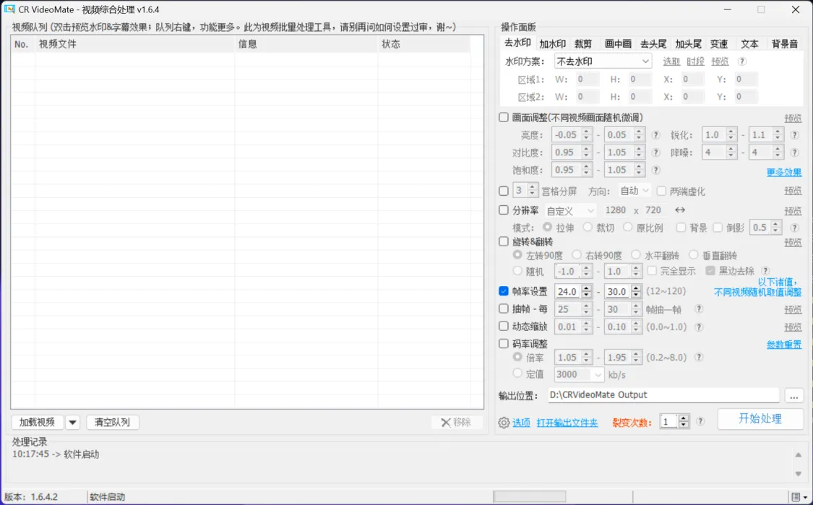Click the settings gear icon beside 选项
Viewport: 813px width, 505px height.
pyautogui.click(x=504, y=423)
